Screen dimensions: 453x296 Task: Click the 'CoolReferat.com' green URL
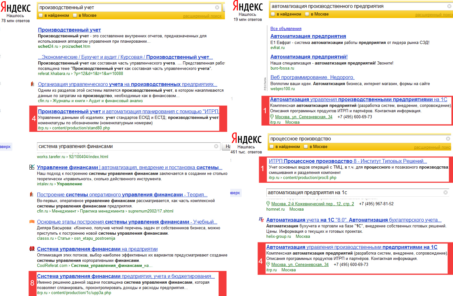[52, 265]
